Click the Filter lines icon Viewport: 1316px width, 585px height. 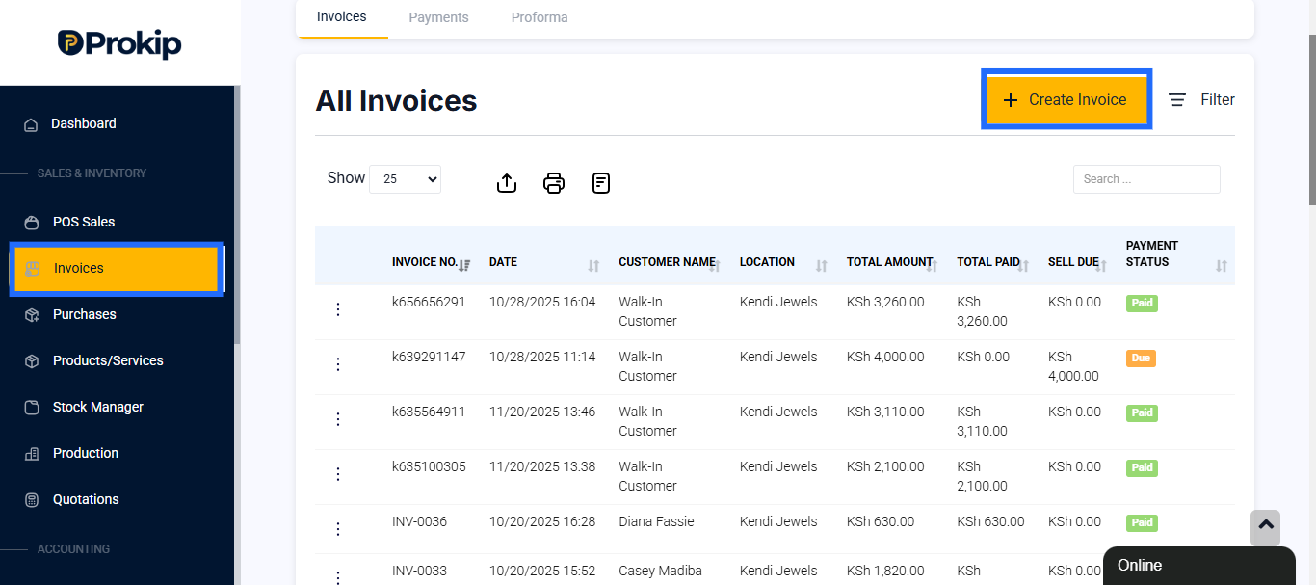coord(1177,100)
